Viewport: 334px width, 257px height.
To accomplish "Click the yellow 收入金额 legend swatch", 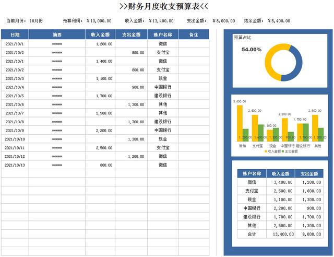I will coord(265,151).
